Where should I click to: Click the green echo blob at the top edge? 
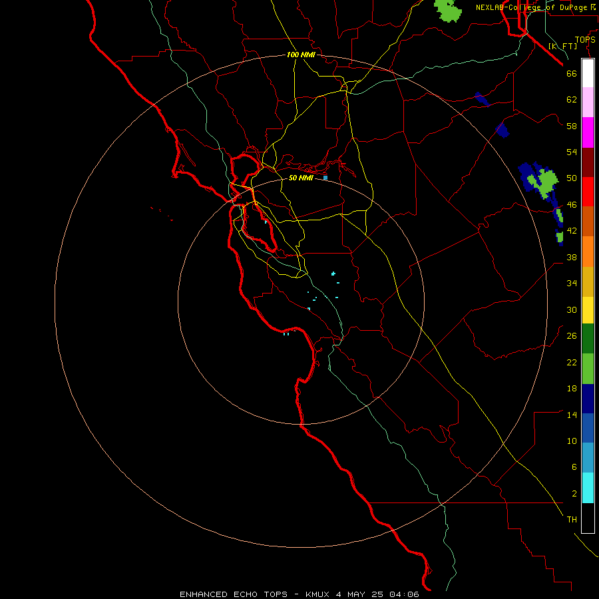point(448,10)
